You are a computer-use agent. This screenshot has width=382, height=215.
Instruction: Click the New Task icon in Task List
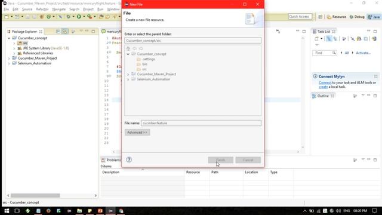pyautogui.click(x=316, y=39)
